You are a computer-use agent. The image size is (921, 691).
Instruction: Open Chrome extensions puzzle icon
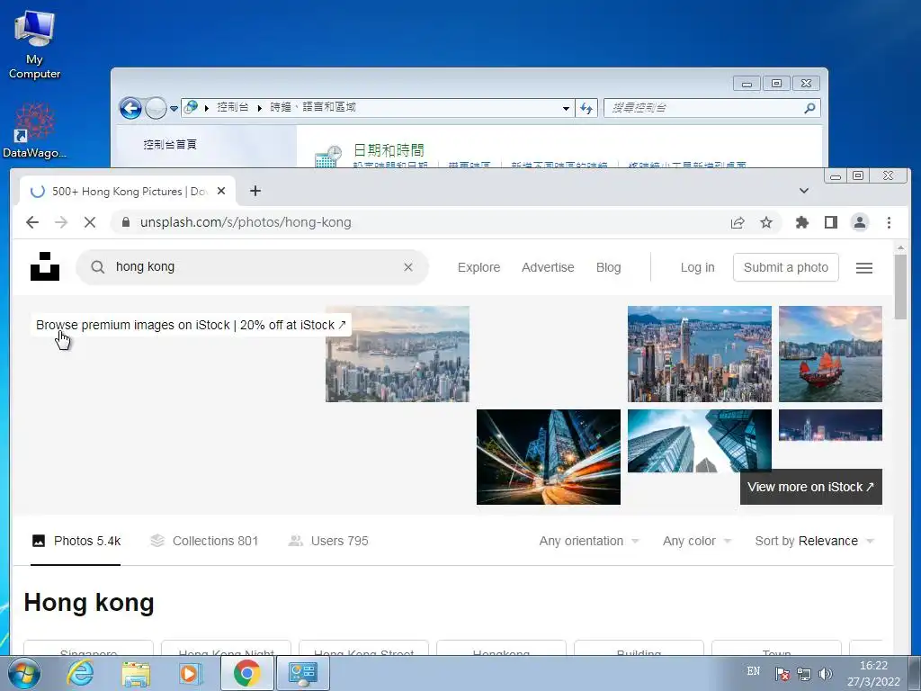click(x=801, y=222)
